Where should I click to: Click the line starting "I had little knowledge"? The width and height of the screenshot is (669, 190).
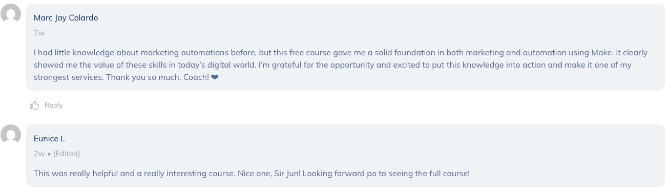click(341, 53)
